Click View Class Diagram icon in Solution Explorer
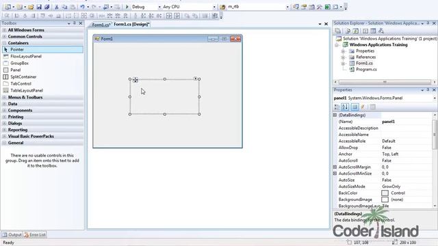 (x=381, y=31)
